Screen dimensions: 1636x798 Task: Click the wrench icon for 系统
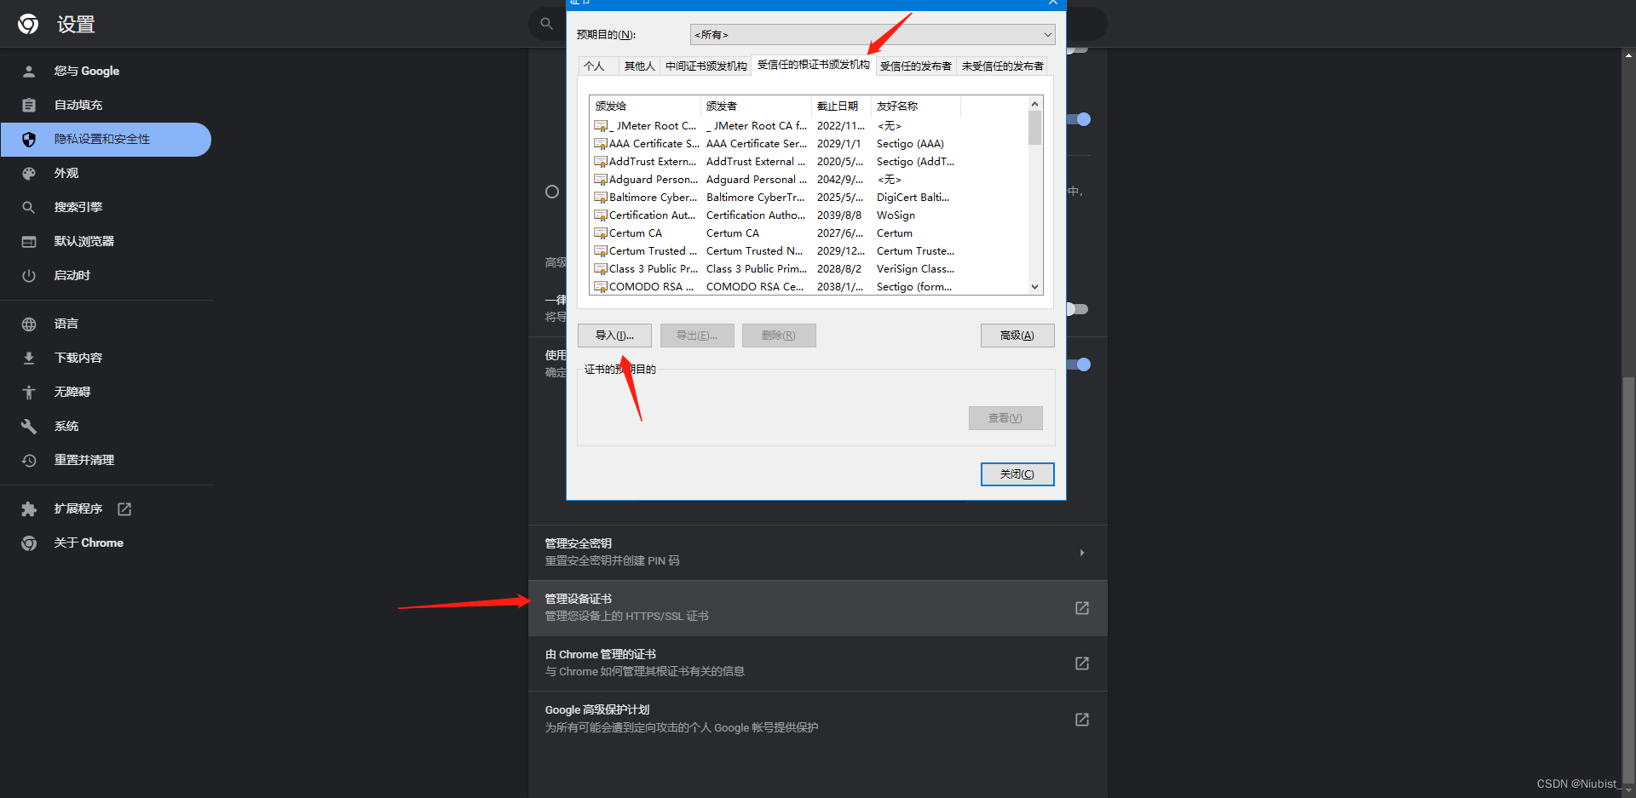point(29,426)
